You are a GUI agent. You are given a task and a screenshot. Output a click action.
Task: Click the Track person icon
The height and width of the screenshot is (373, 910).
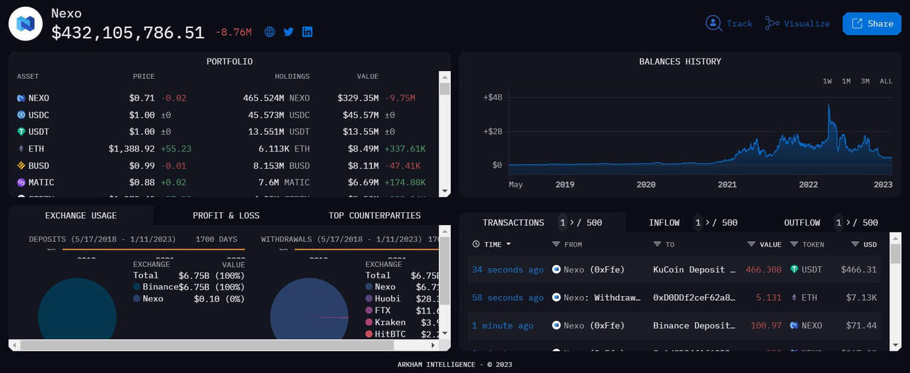tap(713, 23)
